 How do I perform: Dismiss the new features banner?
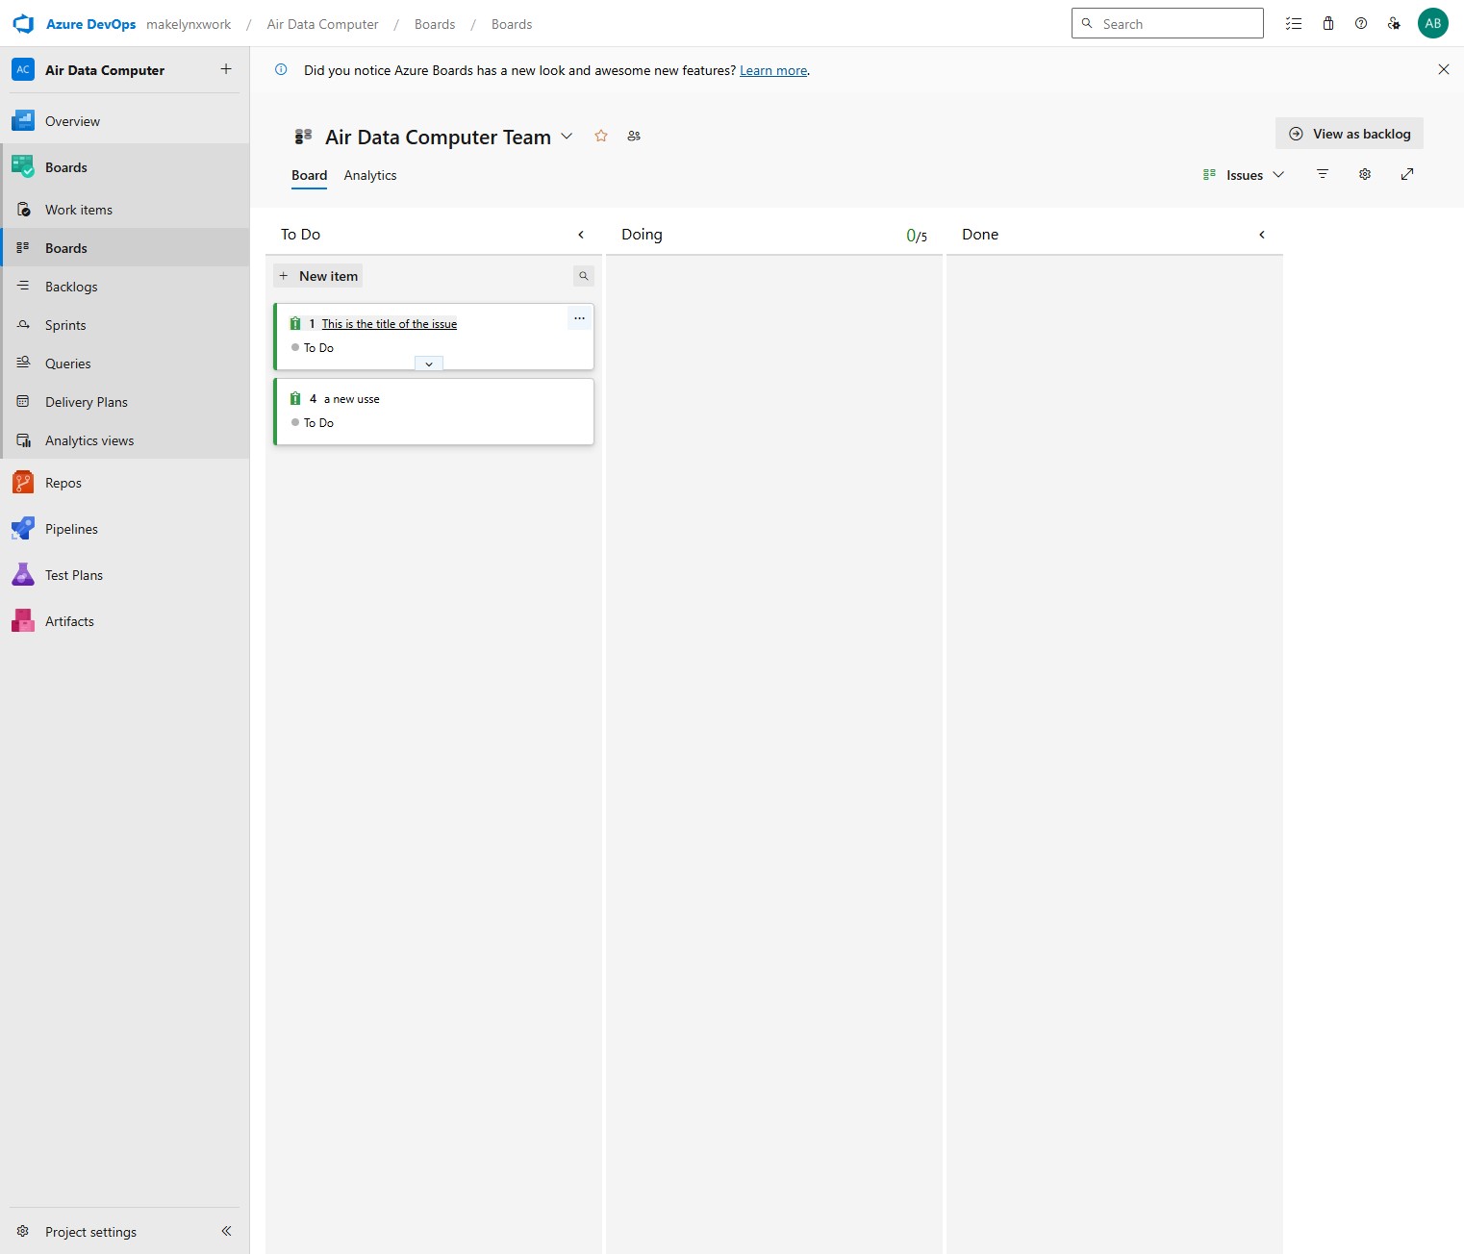1444,69
